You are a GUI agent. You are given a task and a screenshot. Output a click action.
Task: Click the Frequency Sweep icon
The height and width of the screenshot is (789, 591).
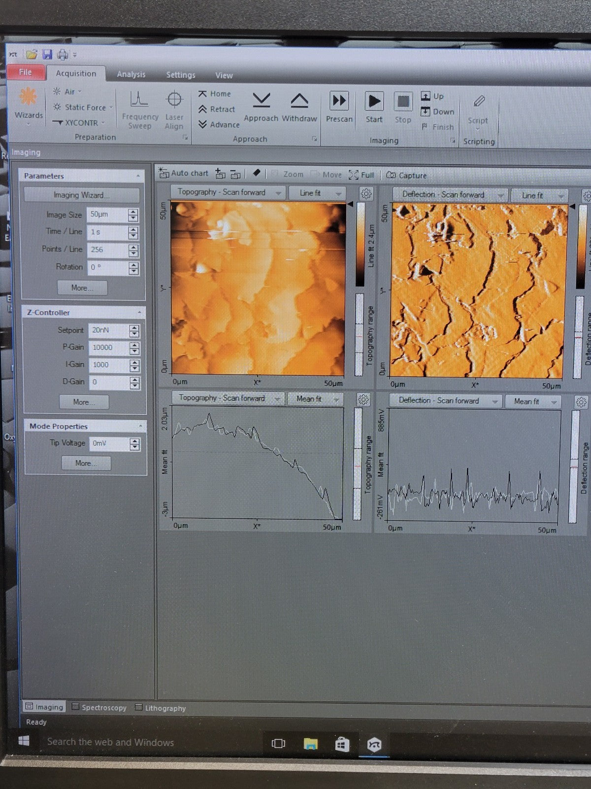139,100
